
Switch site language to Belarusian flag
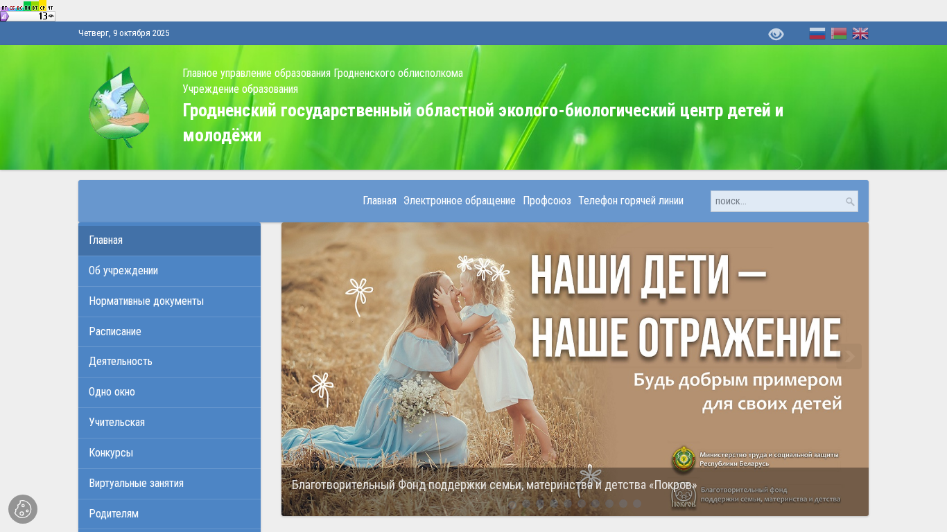(x=839, y=33)
